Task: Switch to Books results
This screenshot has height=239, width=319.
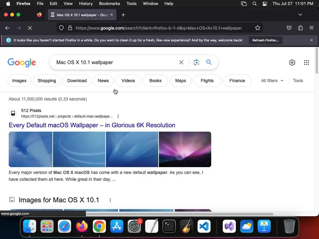Action: (x=155, y=81)
